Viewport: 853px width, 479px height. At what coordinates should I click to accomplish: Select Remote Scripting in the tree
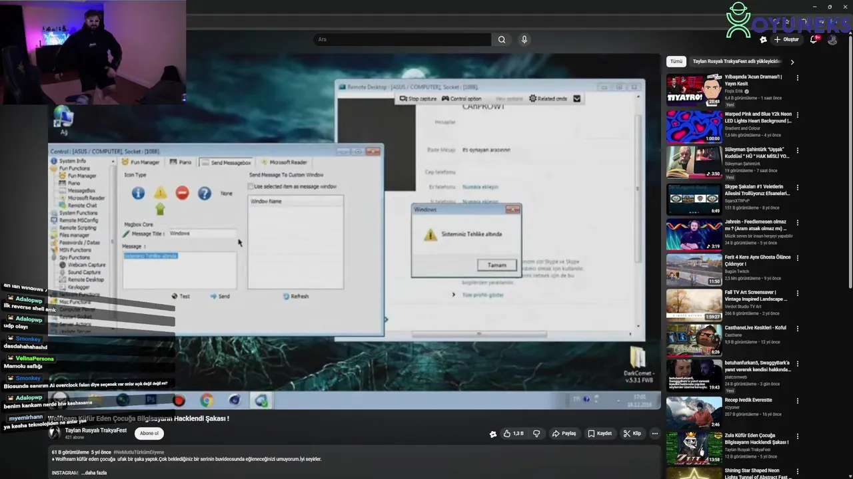[x=78, y=228]
